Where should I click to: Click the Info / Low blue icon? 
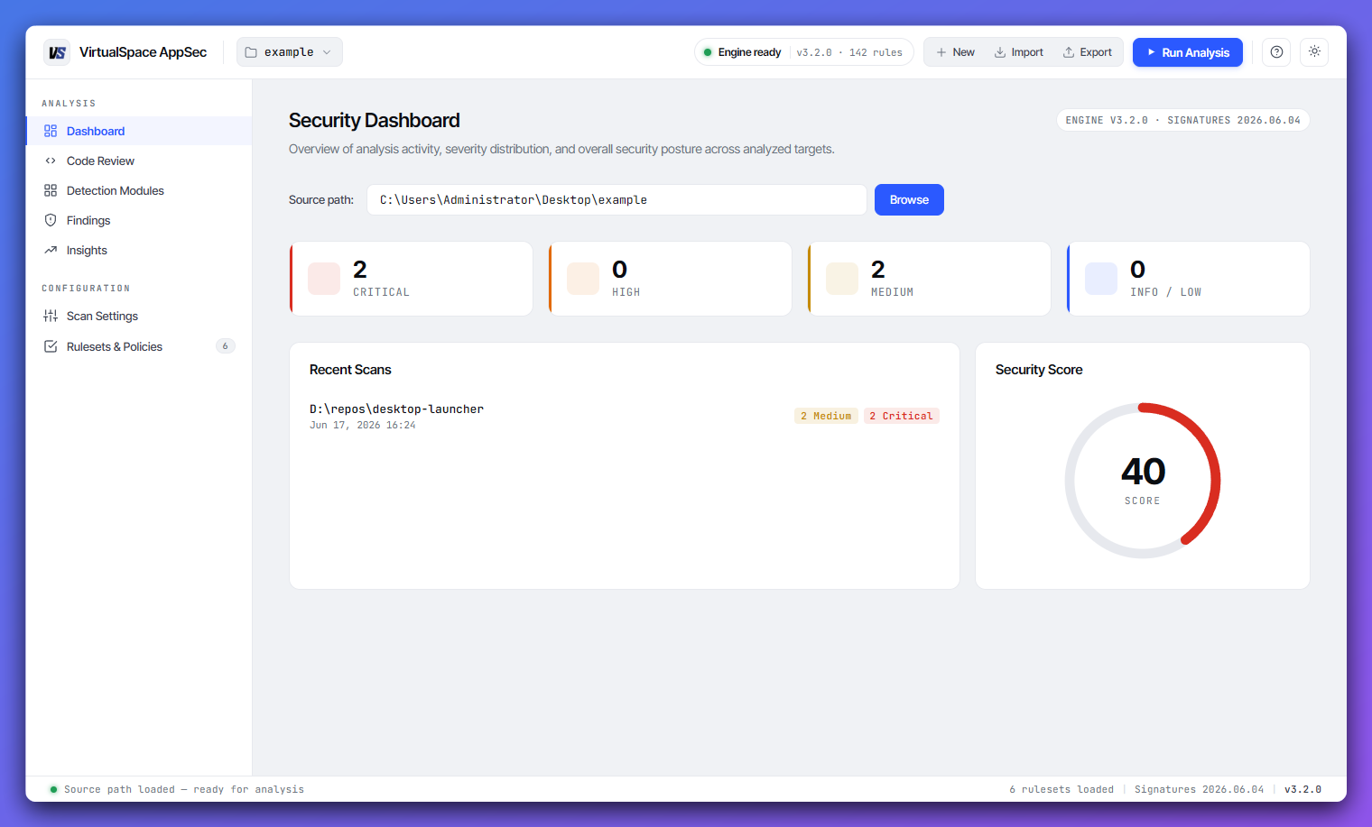[x=1101, y=279]
